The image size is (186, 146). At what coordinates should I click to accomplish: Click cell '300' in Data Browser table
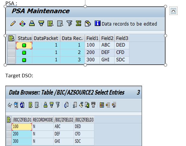point(22,142)
